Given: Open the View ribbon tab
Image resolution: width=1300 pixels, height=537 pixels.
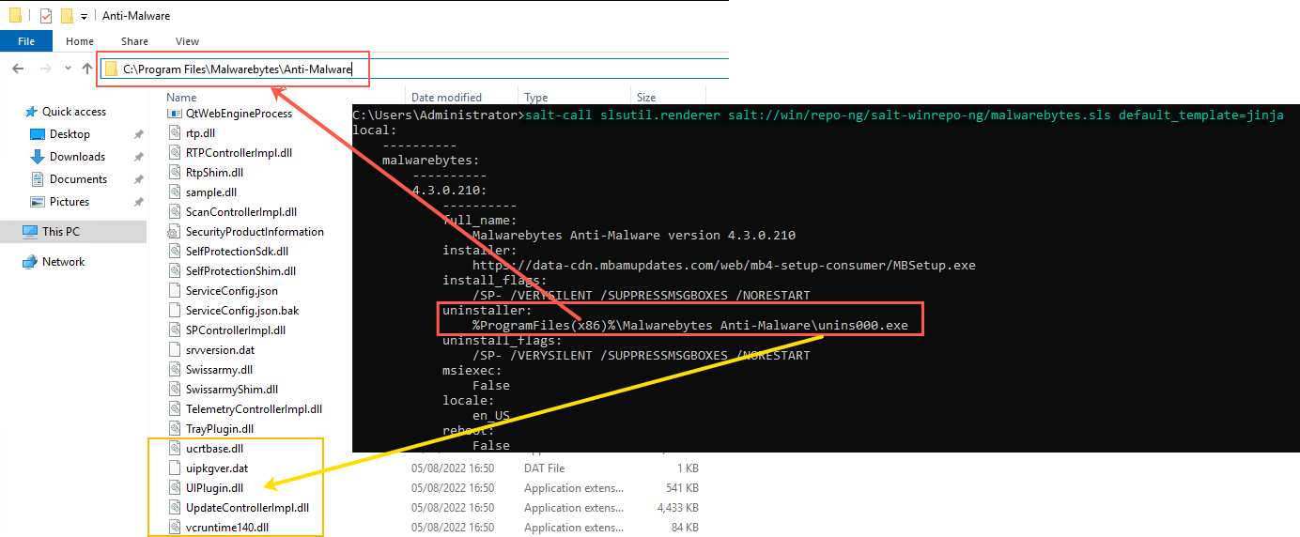Looking at the screenshot, I should pos(187,41).
